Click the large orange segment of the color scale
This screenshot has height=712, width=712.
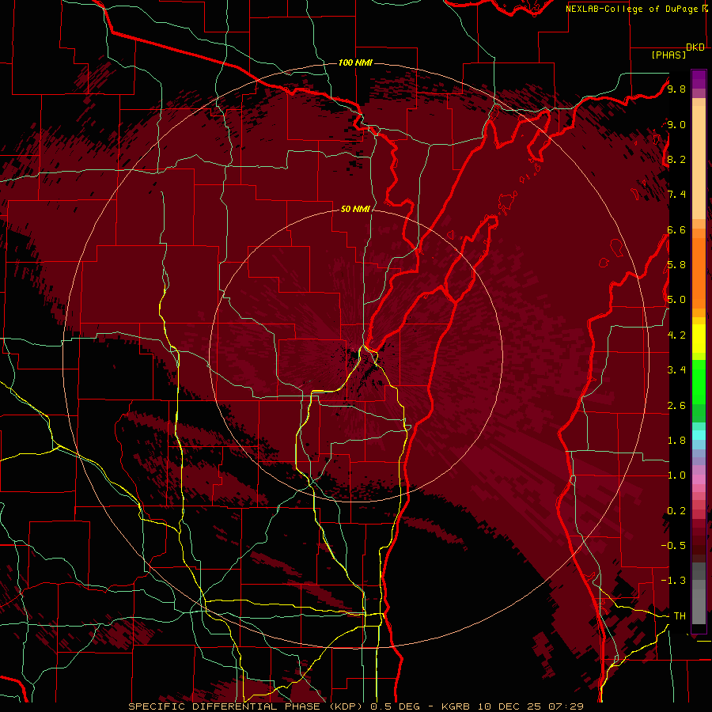click(699, 274)
